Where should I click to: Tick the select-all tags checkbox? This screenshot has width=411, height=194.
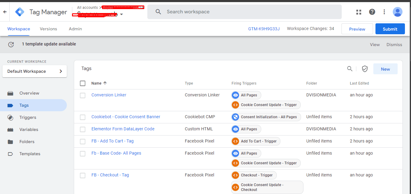83,83
